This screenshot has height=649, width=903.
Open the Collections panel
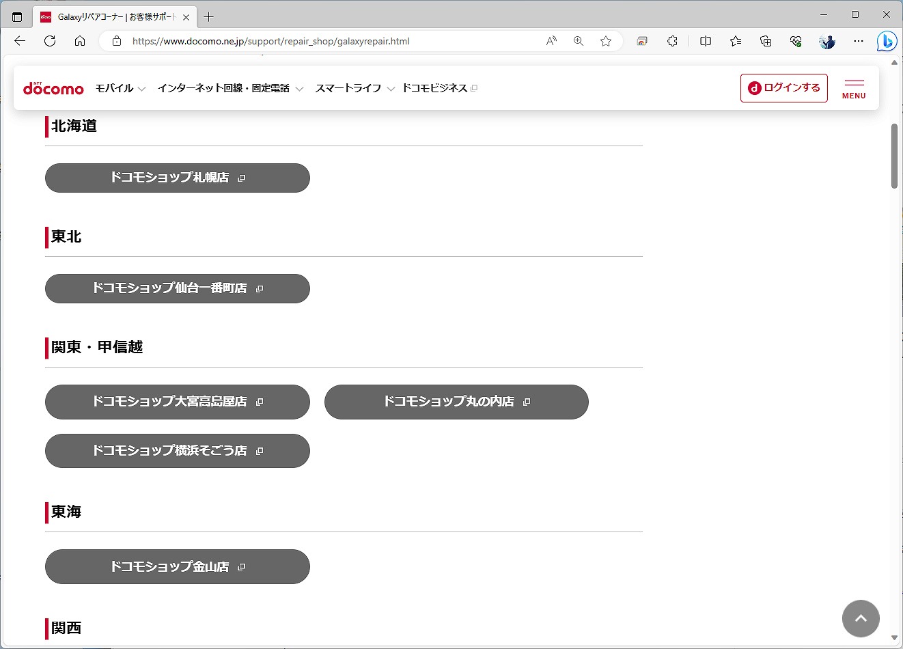tap(766, 41)
